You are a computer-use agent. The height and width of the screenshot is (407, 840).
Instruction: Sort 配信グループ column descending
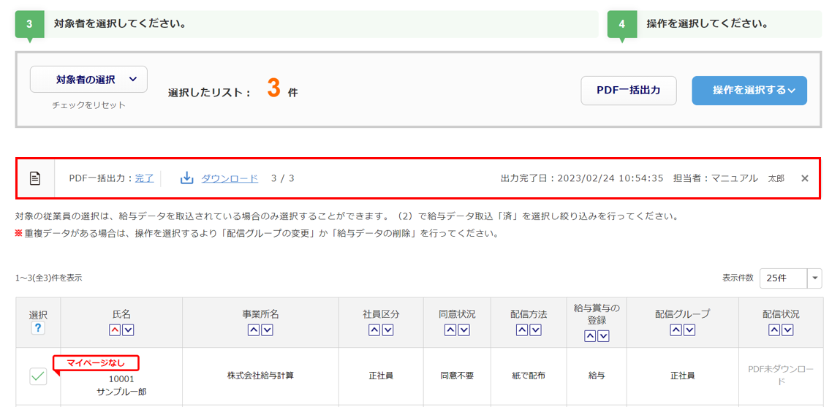click(x=689, y=330)
